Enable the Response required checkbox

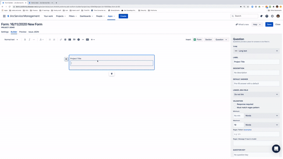pos(235,104)
